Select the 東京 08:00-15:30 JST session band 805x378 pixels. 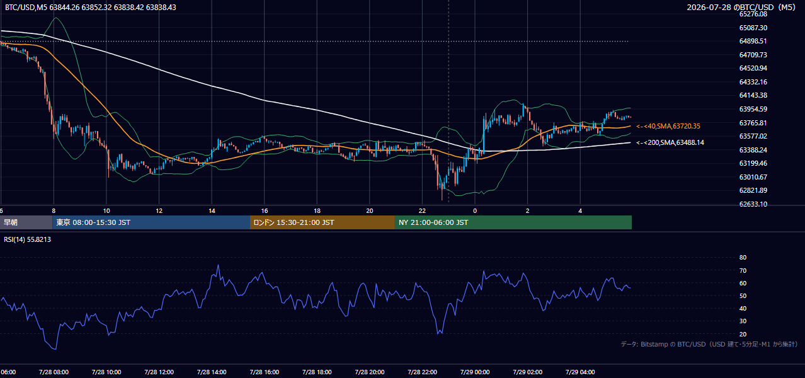pos(151,222)
